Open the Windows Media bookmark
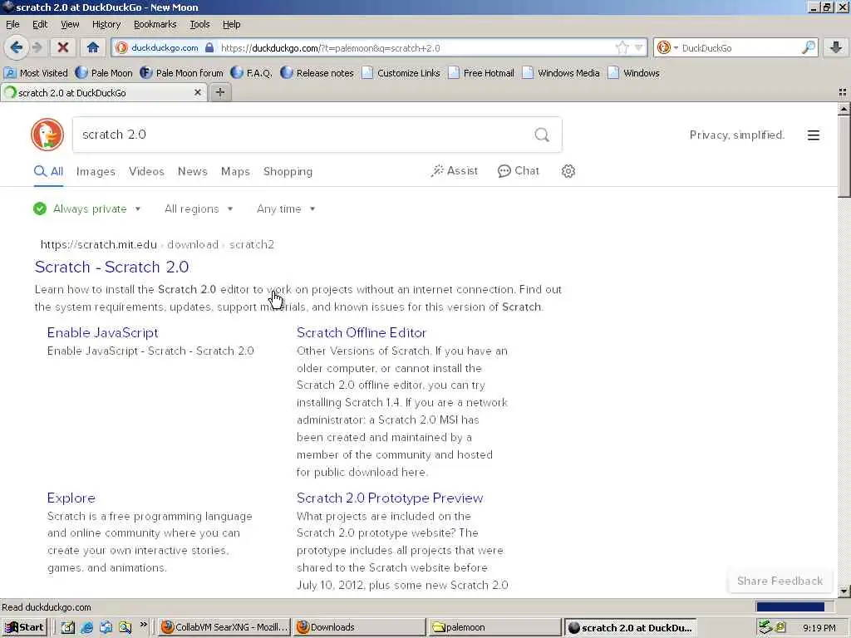Image resolution: width=851 pixels, height=638 pixels. pyautogui.click(x=561, y=73)
